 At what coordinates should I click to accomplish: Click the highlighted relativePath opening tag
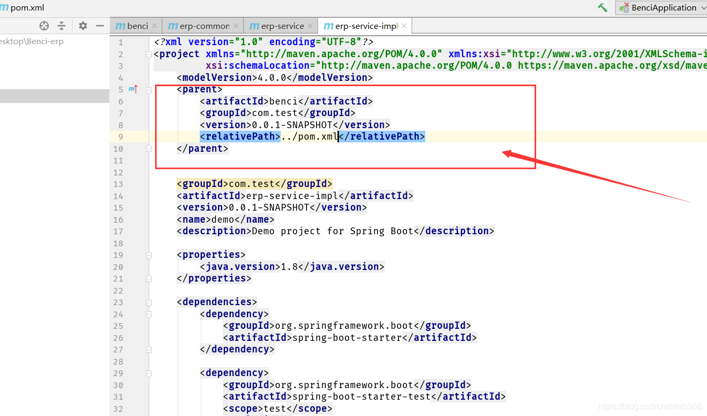point(240,137)
